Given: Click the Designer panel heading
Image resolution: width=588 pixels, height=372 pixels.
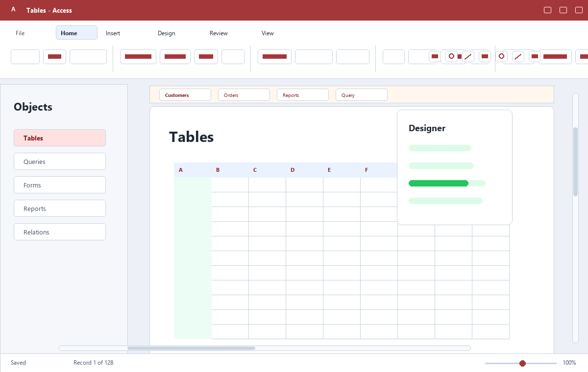Looking at the screenshot, I should point(427,128).
